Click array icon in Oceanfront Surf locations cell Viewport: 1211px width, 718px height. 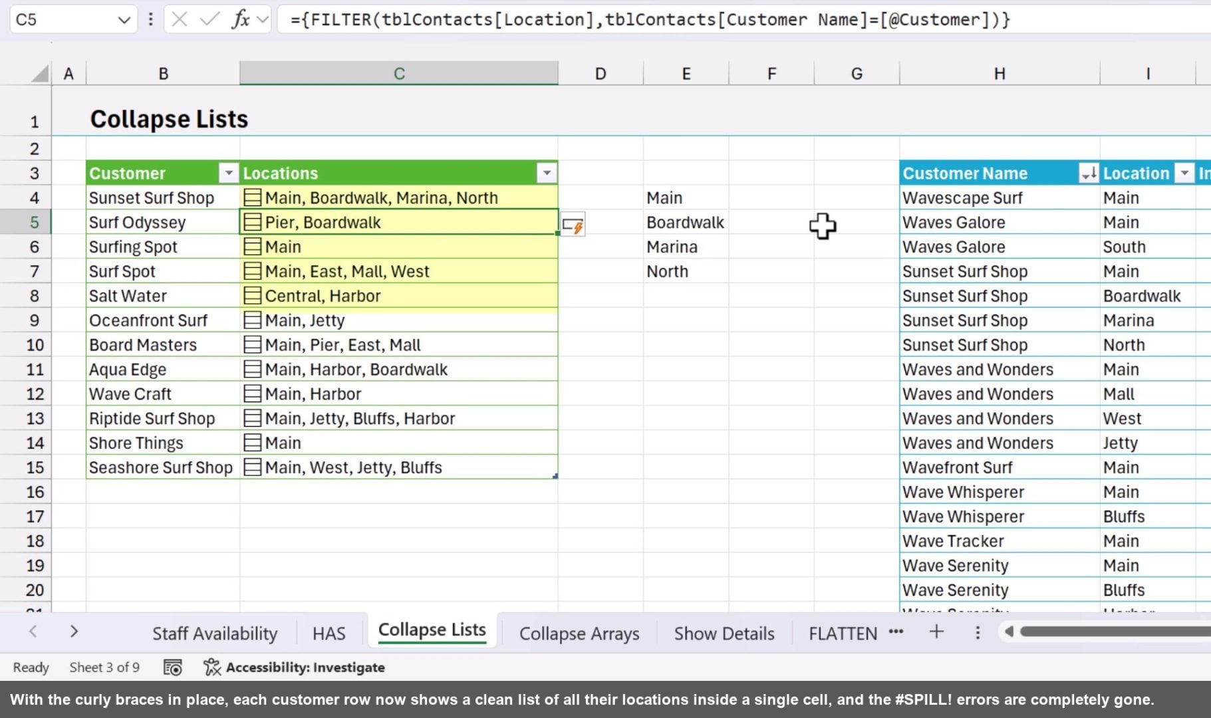pyautogui.click(x=252, y=320)
